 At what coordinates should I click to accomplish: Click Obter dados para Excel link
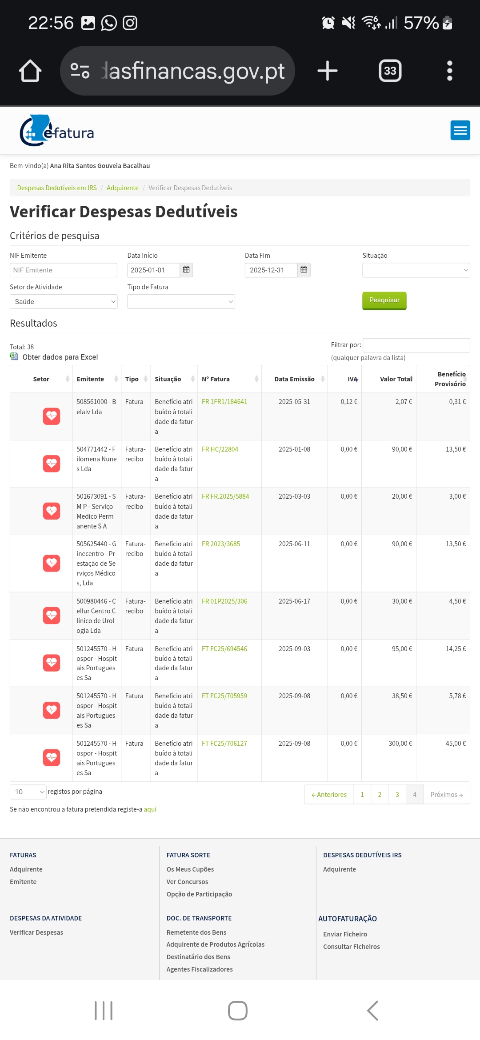[x=60, y=357]
